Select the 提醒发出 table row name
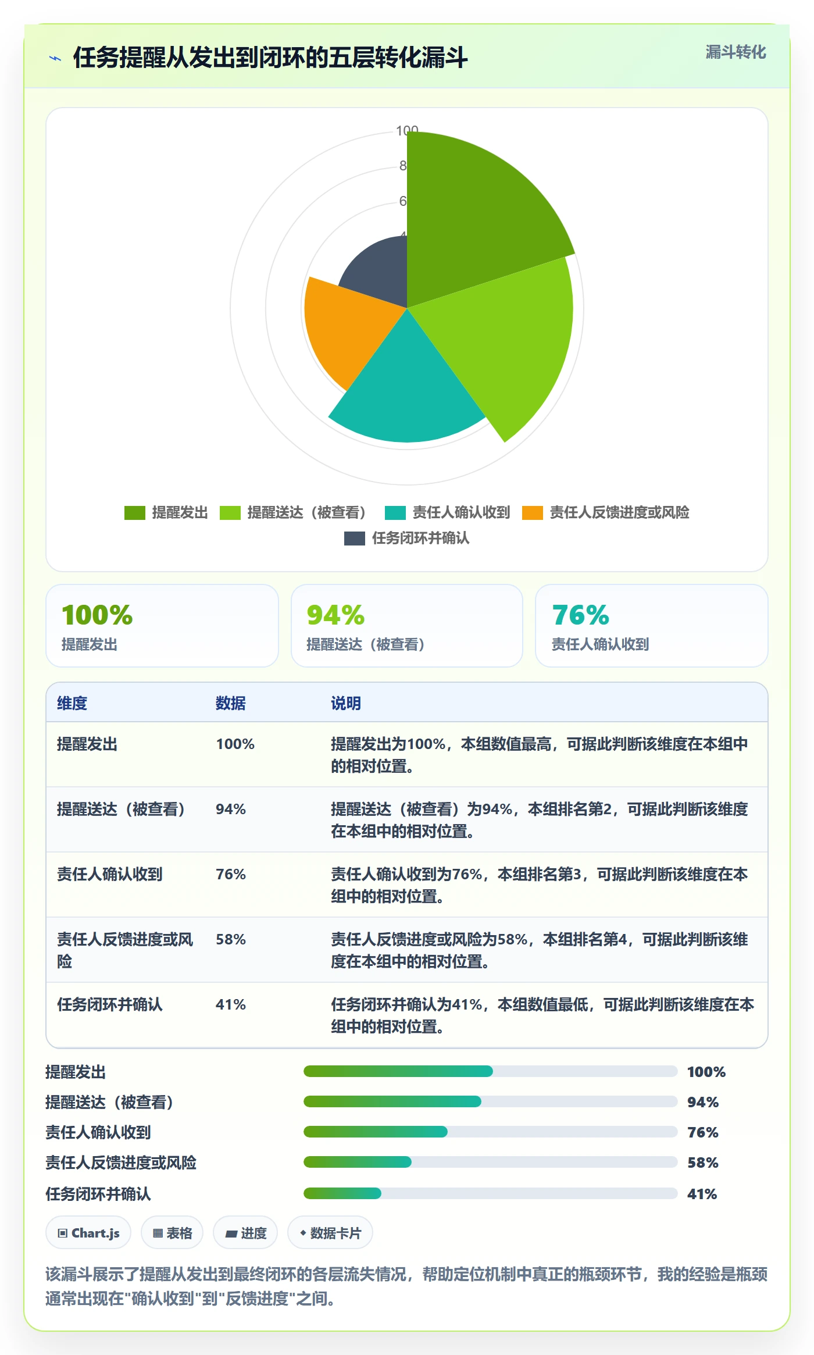 pos(87,744)
